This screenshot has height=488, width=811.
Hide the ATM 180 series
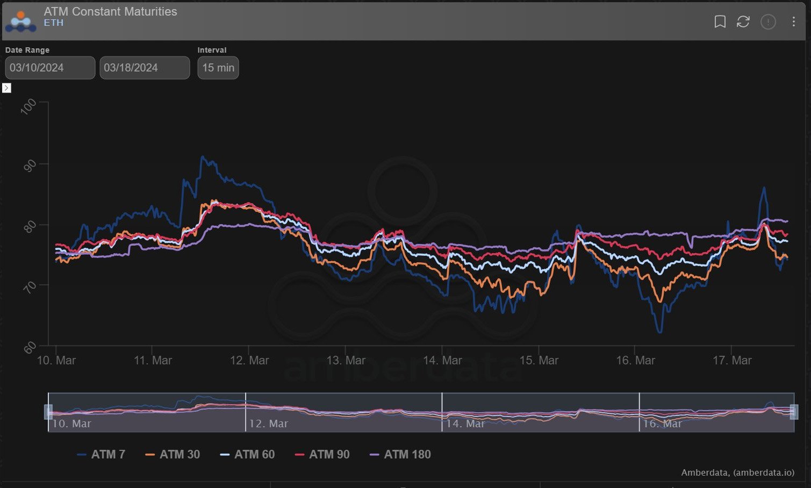click(400, 455)
